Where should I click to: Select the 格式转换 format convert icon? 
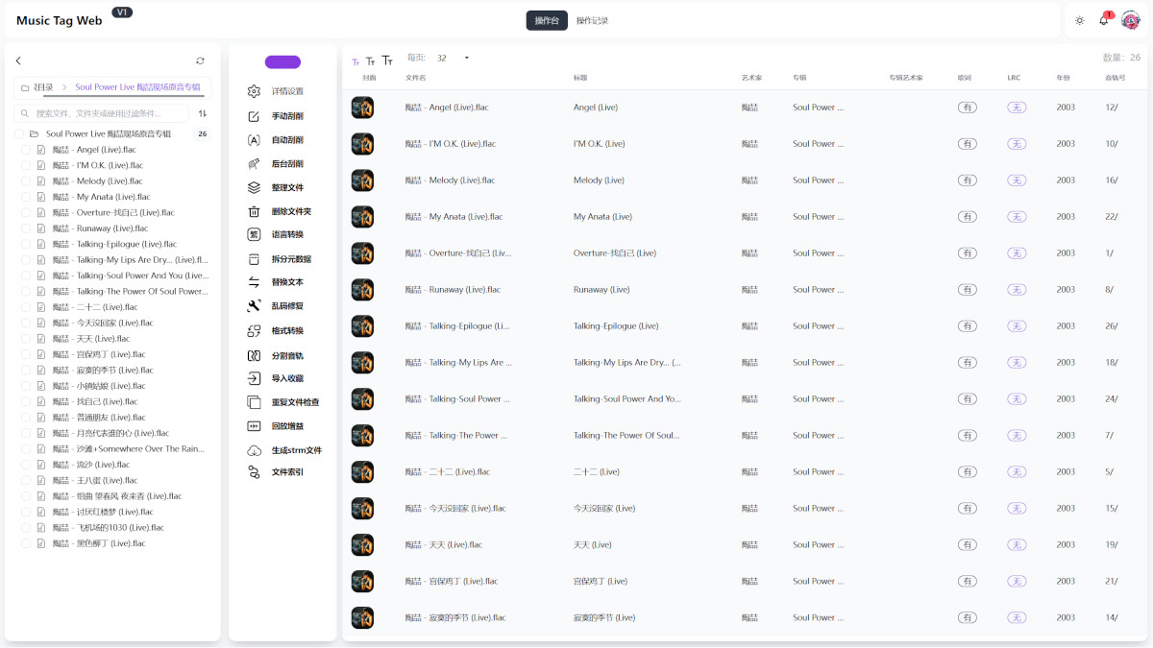254,331
